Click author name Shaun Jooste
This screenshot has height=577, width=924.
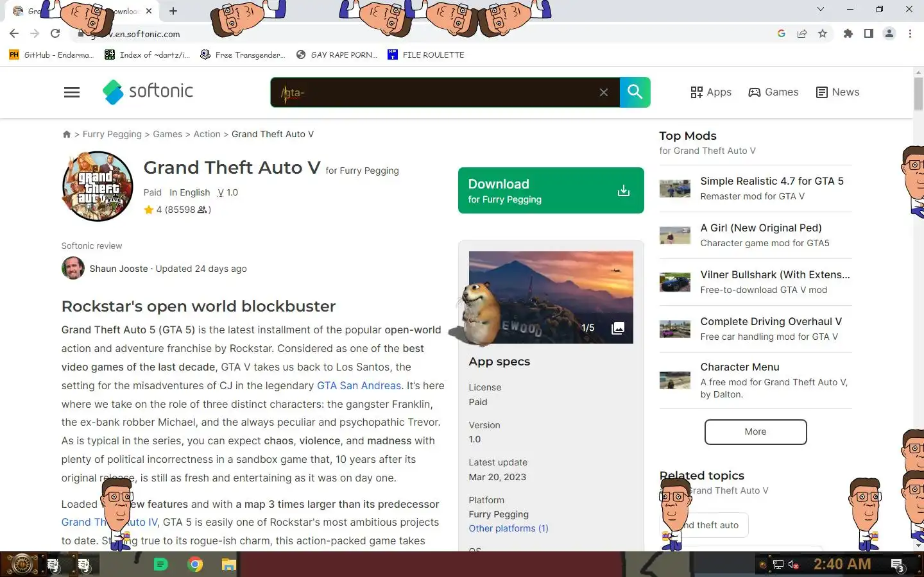pos(119,269)
